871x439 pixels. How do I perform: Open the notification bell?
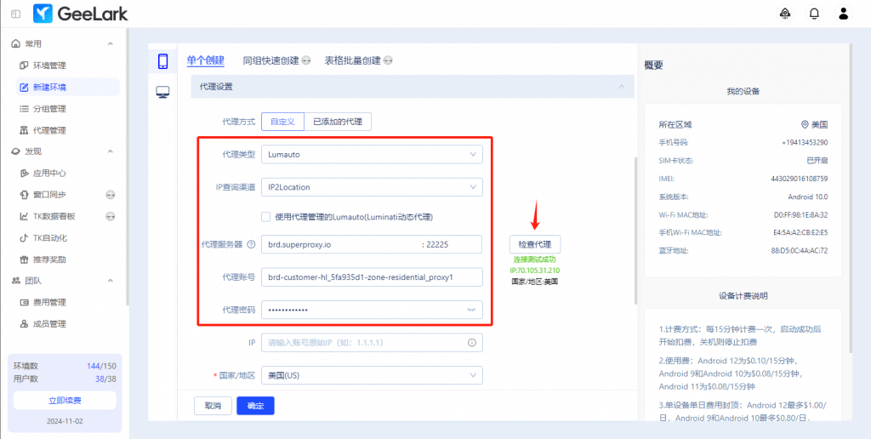pyautogui.click(x=814, y=14)
